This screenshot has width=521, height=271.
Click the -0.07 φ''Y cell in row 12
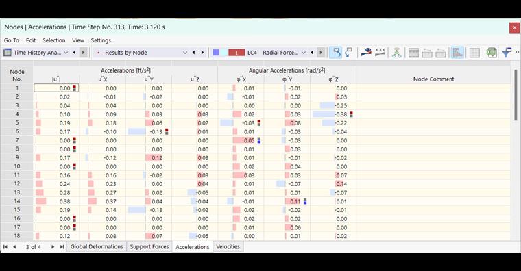(x=287, y=184)
